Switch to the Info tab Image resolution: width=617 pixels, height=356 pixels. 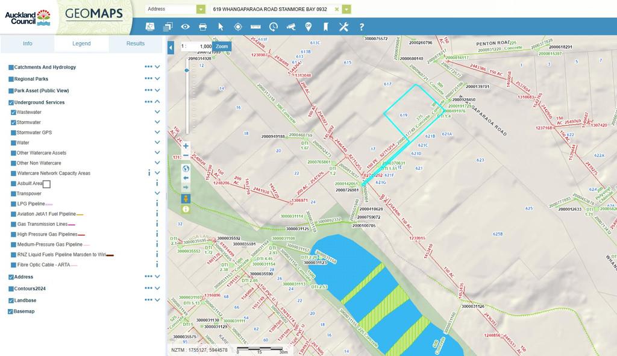click(x=28, y=43)
